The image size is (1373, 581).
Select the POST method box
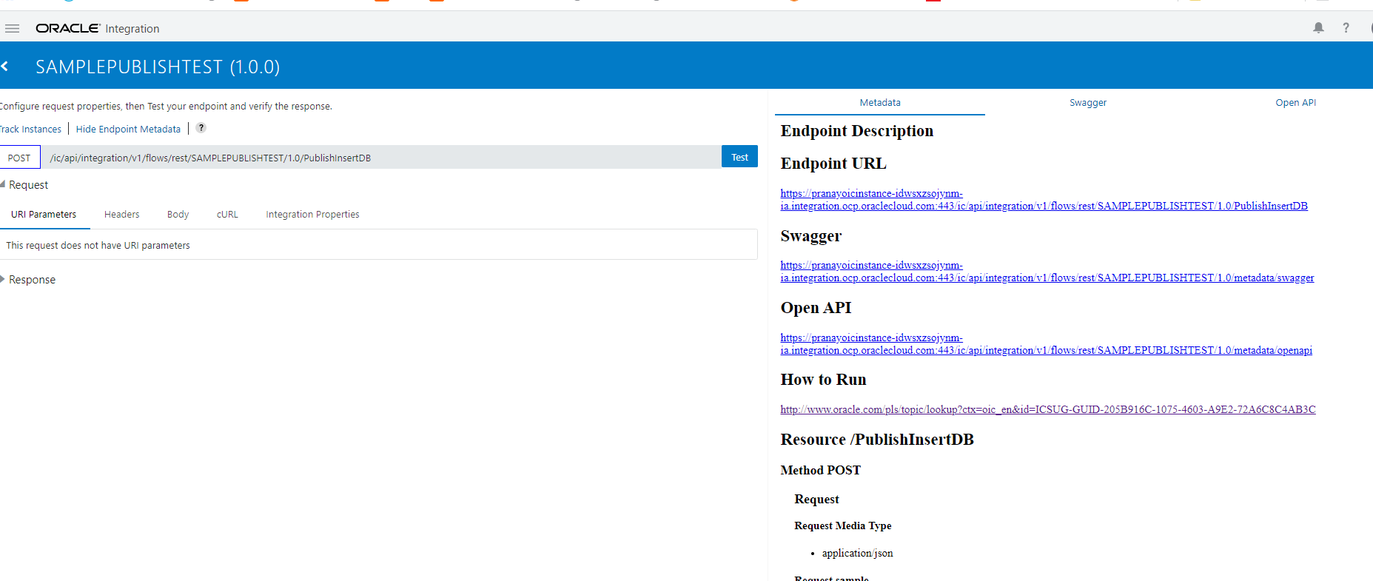[x=19, y=158]
